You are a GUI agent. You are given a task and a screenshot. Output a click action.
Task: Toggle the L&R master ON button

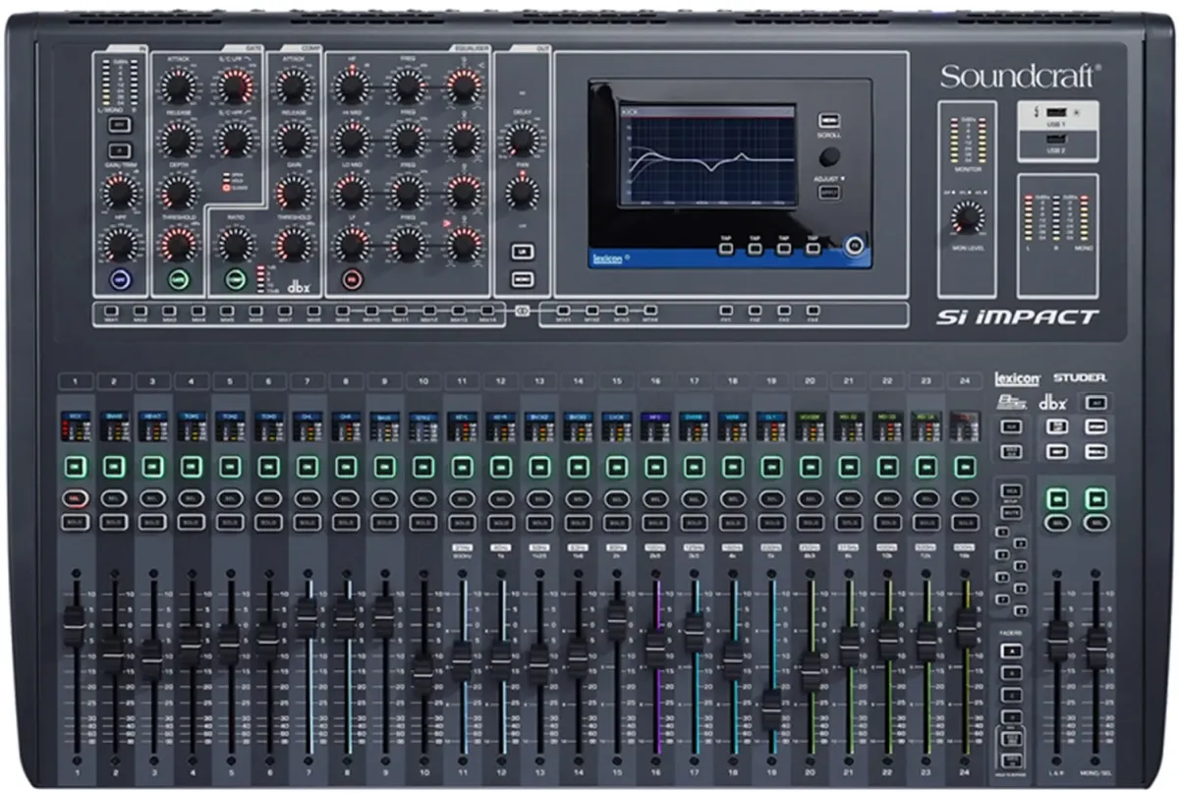click(1056, 499)
